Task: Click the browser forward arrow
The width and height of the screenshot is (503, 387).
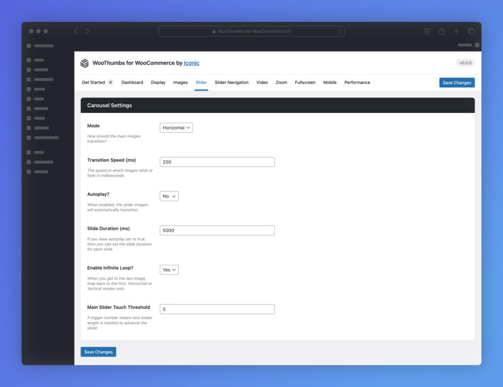Action: click(87, 30)
